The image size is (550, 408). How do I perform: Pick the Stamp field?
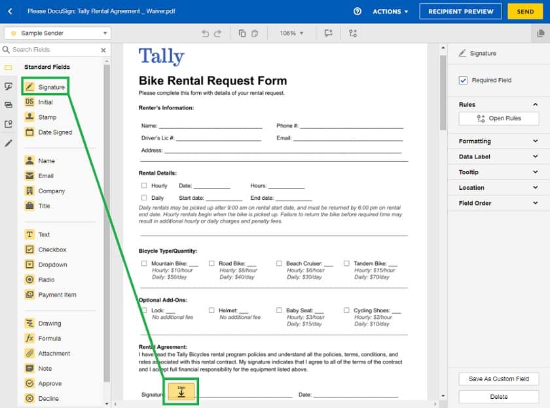[41, 117]
